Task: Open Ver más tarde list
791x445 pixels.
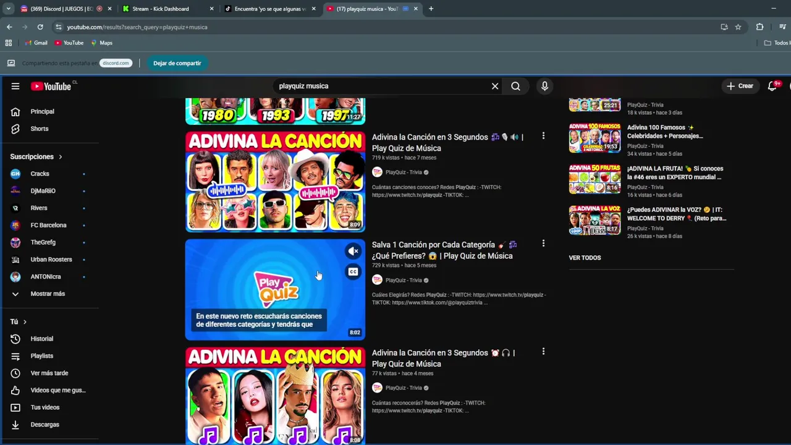Action: coord(49,373)
